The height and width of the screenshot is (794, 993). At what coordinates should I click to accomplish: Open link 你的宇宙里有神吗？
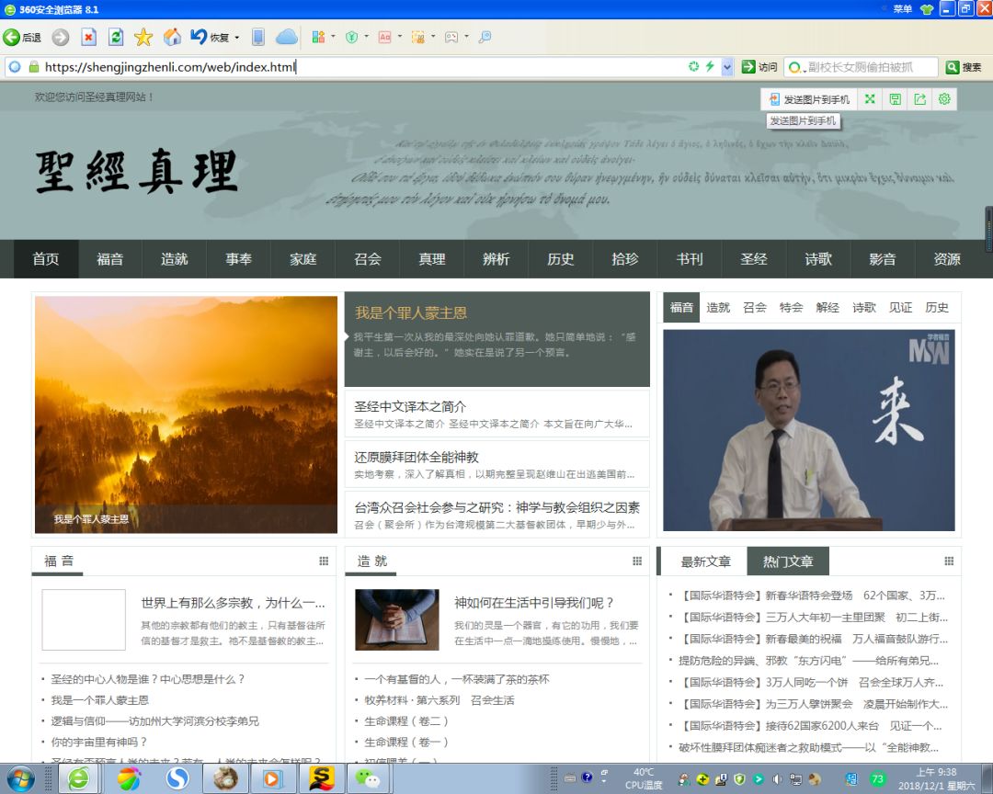click(x=98, y=743)
